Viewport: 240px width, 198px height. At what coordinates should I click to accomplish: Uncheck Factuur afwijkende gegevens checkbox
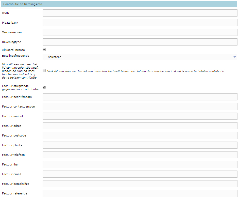tap(44, 87)
